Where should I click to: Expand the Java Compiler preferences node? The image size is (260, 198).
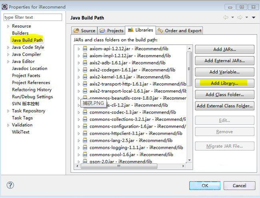coord(8,54)
